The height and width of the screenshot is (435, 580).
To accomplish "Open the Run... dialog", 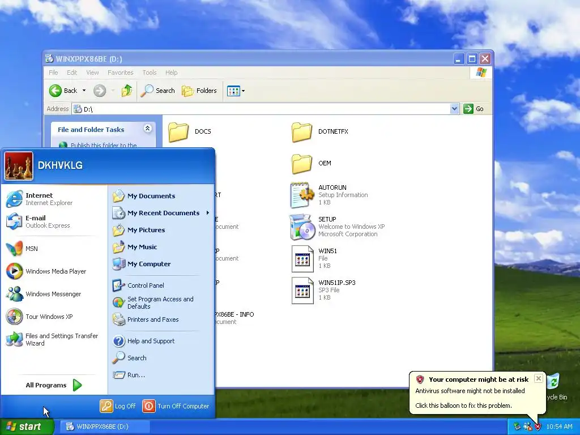I will (161, 375).
